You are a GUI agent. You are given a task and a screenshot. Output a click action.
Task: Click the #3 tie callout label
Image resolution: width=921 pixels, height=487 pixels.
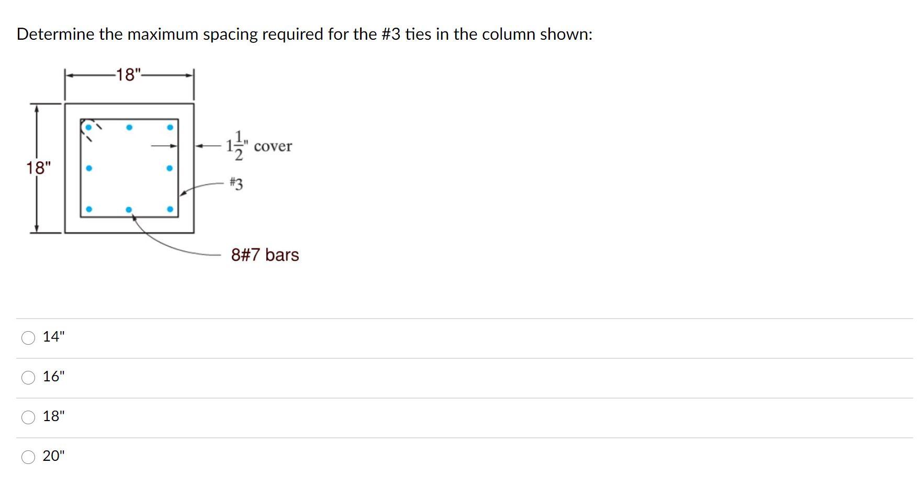coord(235,184)
